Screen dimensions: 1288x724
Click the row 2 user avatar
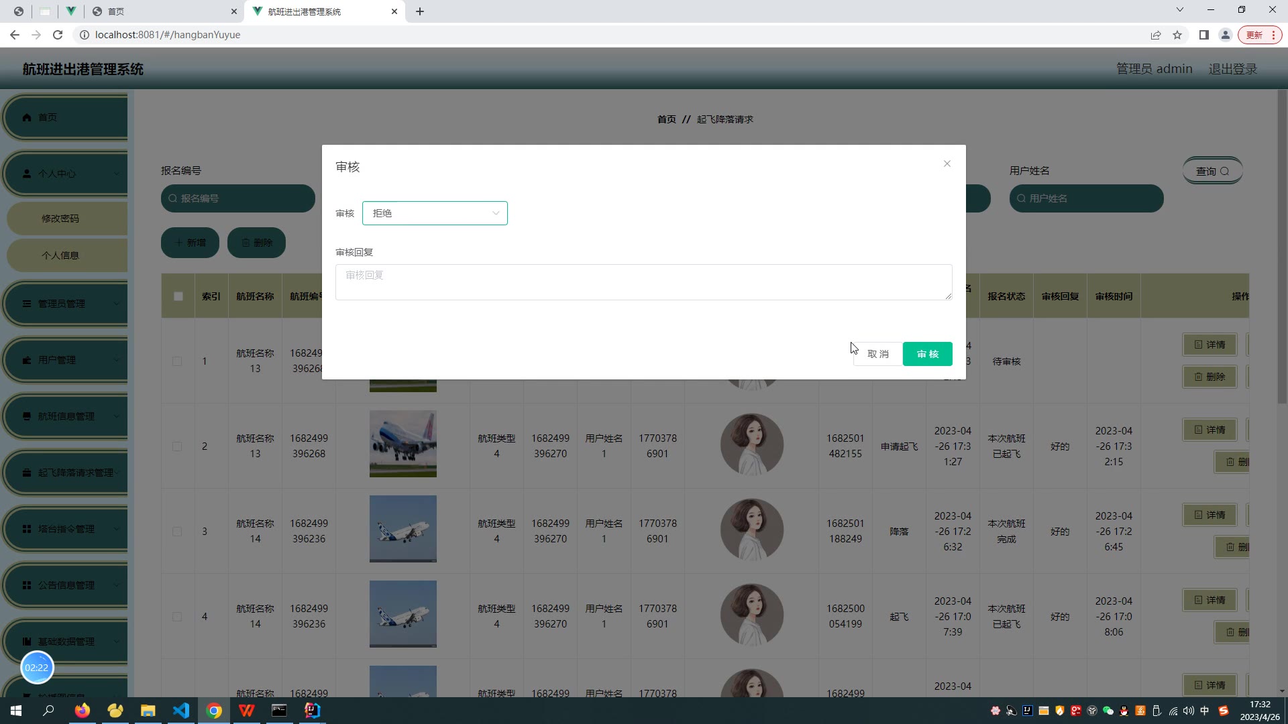tap(751, 444)
